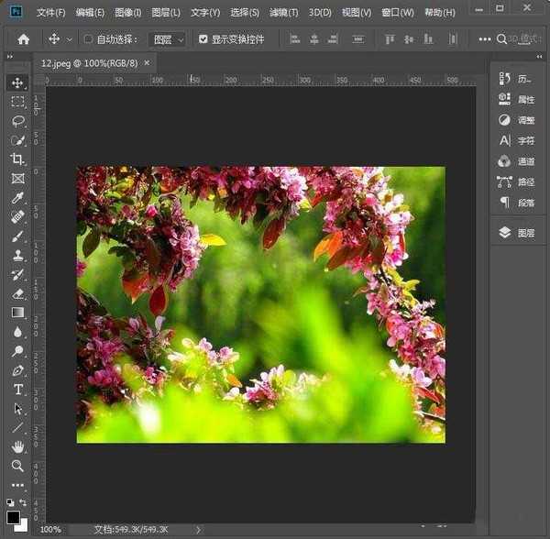Expand the Move tool preset picker arrow
This screenshot has height=539, width=550.
point(70,39)
